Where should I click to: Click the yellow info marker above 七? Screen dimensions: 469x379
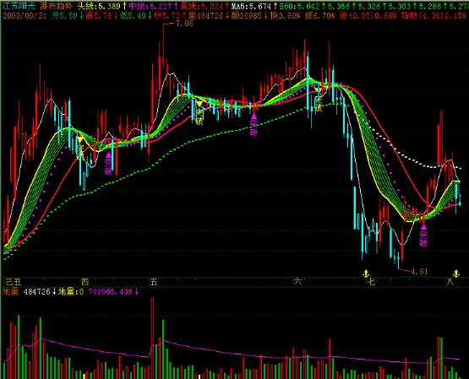(x=366, y=273)
